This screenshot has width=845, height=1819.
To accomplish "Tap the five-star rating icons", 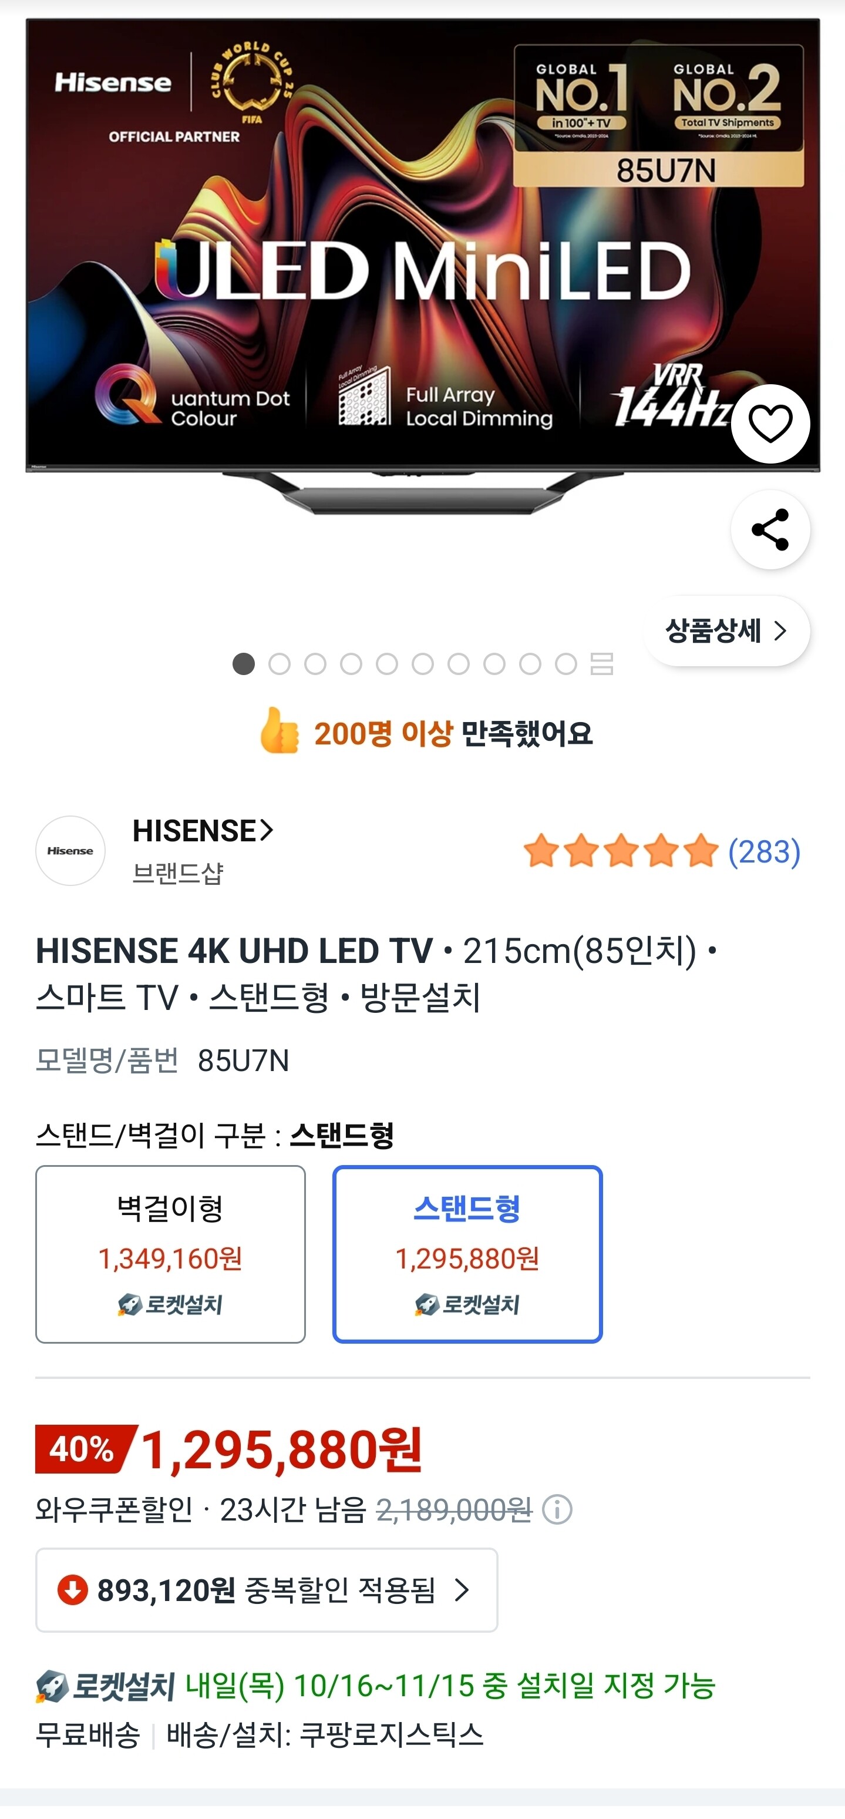I will click(x=621, y=851).
